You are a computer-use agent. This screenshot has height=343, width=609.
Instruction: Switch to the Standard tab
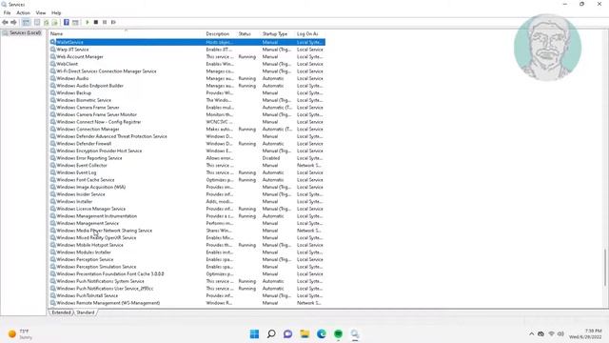click(x=86, y=313)
